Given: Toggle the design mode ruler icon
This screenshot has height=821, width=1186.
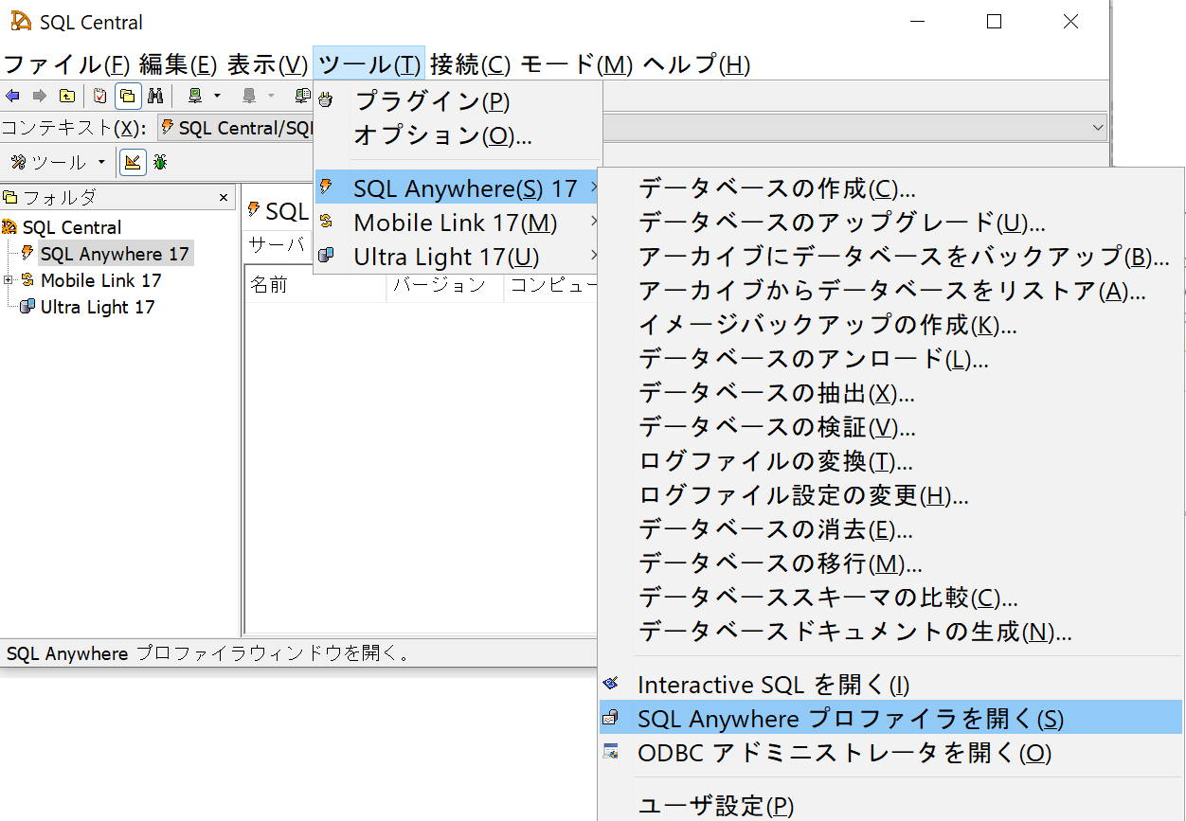Looking at the screenshot, I should (x=132, y=163).
